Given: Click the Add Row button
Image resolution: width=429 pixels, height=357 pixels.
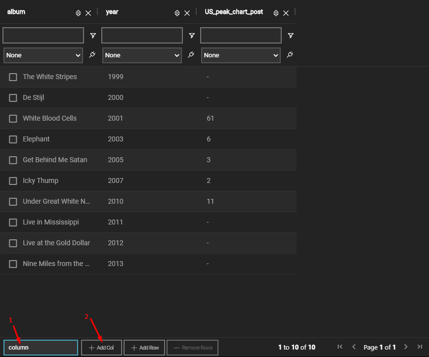Looking at the screenshot, I should tap(144, 347).
